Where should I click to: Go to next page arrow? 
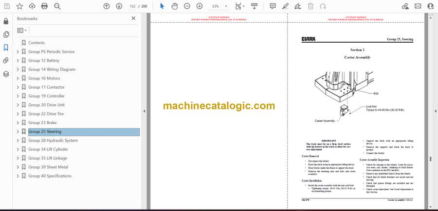(119, 6)
